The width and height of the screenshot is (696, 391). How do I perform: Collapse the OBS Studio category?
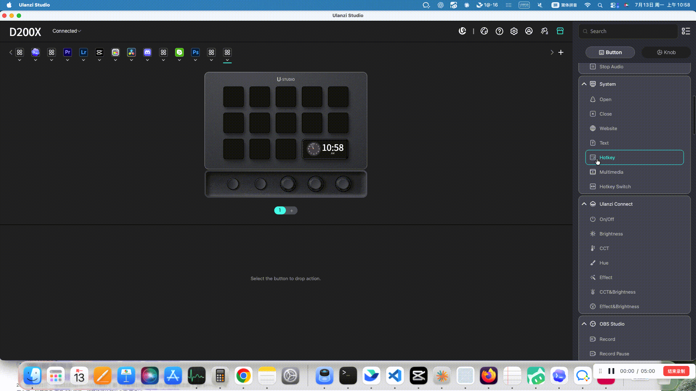point(584,324)
